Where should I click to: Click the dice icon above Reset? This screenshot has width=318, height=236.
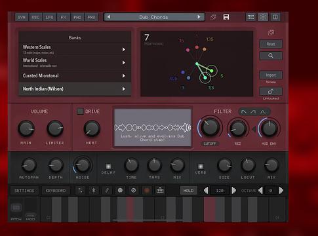click(x=271, y=33)
